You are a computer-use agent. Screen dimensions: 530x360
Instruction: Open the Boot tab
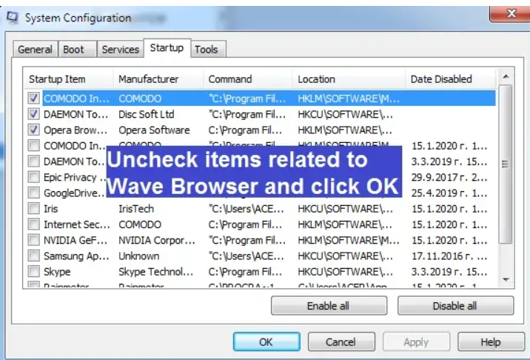(77, 50)
